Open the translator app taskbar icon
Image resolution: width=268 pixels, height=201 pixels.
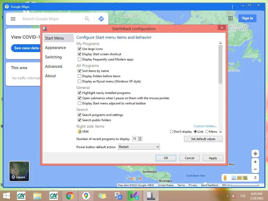pyautogui.click(x=119, y=196)
